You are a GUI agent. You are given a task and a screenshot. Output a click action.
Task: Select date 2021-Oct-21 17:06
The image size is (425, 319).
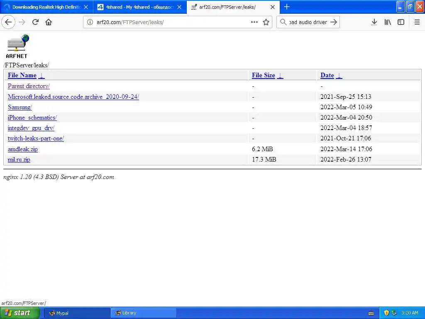[x=346, y=138]
